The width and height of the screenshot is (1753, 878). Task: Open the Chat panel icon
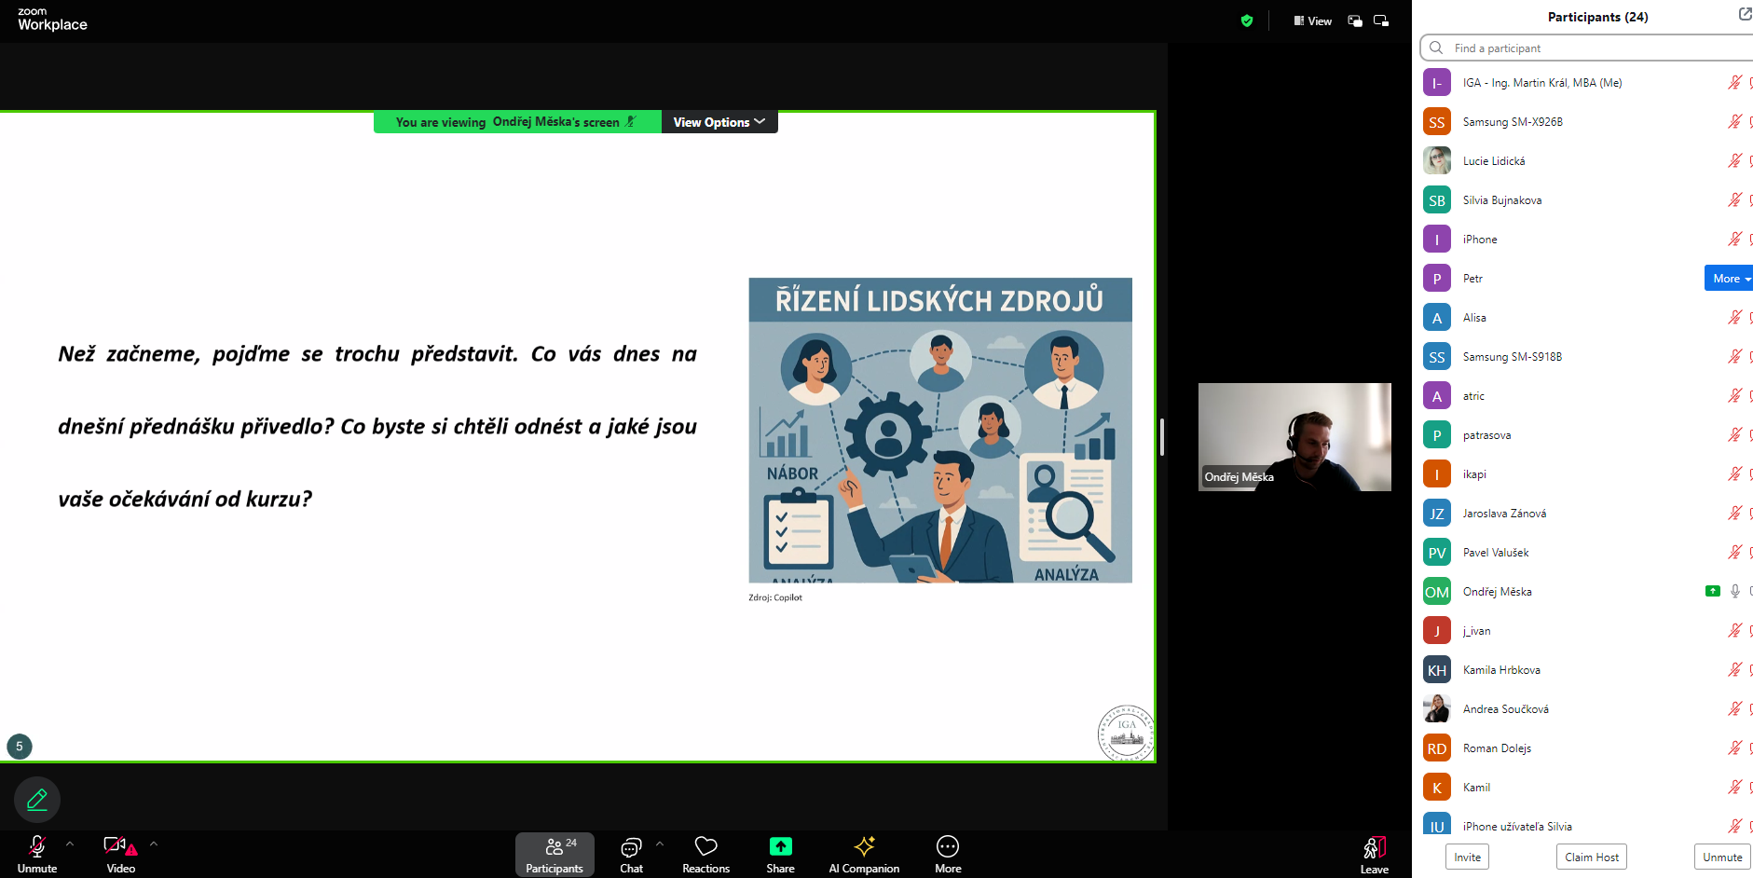click(631, 846)
